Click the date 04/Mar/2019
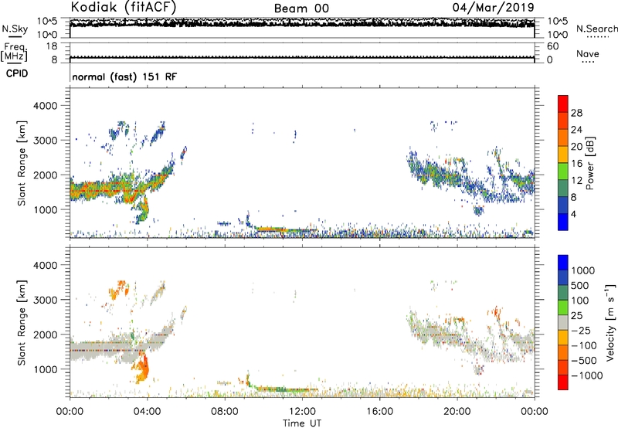Image resolution: width=618 pixels, height=428 pixels. [x=493, y=8]
